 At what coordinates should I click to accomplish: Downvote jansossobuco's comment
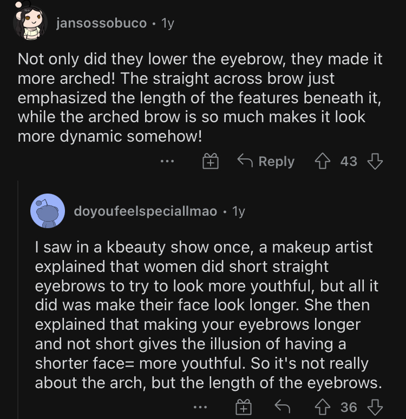[375, 161]
